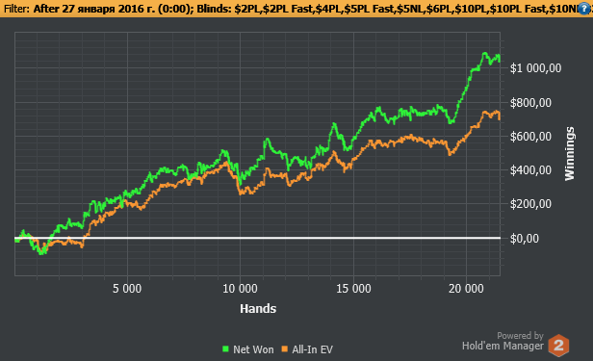Click the $800,00 axis value

pyautogui.click(x=530, y=102)
